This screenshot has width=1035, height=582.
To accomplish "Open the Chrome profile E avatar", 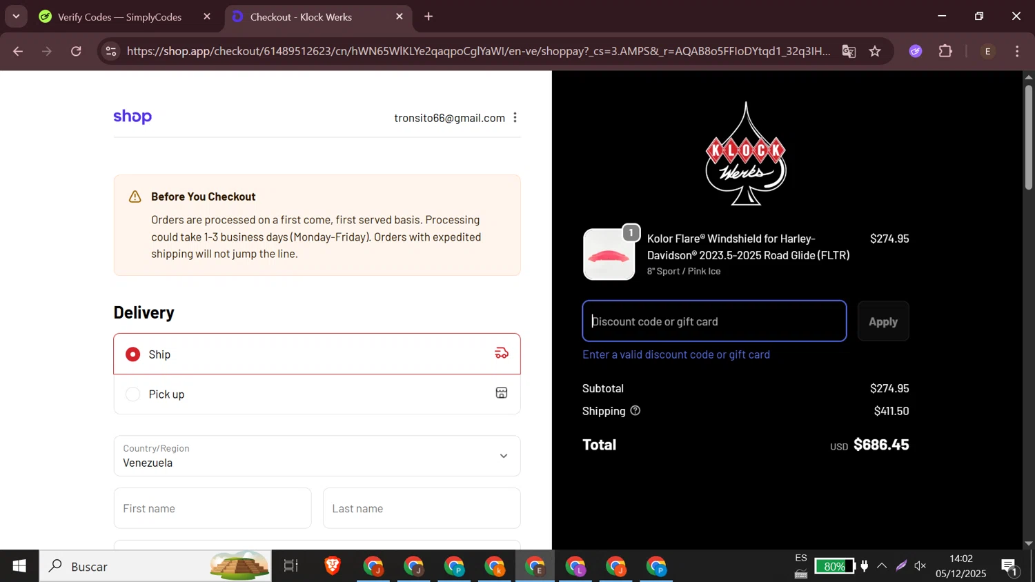I will click(988, 51).
